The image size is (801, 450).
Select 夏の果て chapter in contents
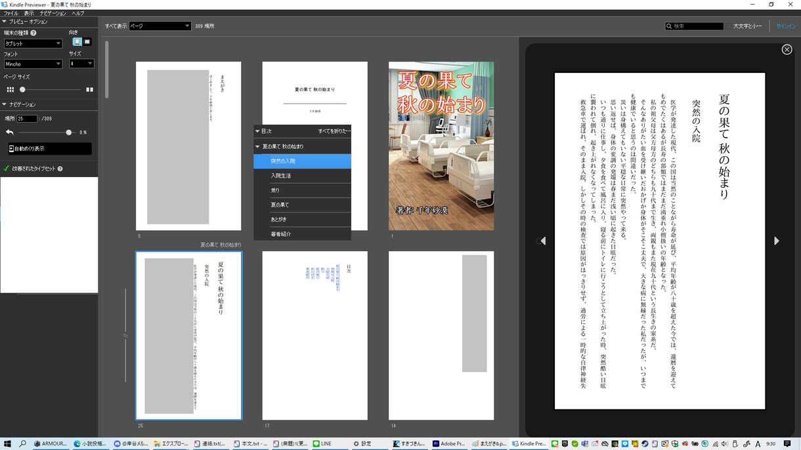(x=302, y=205)
